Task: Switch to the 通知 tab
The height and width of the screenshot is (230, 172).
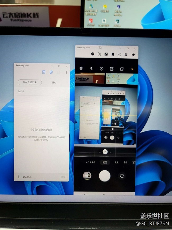Action: point(54,83)
